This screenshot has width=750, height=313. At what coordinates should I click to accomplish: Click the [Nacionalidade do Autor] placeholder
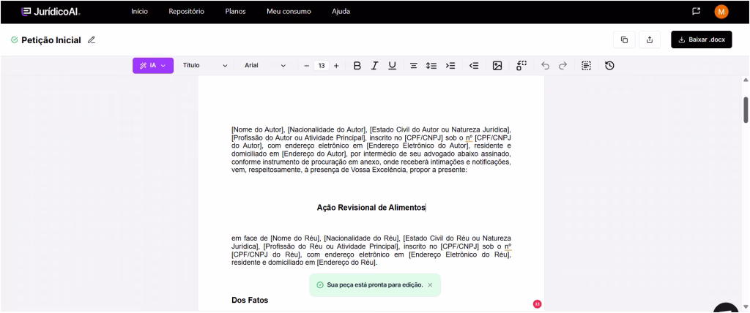[327, 129]
